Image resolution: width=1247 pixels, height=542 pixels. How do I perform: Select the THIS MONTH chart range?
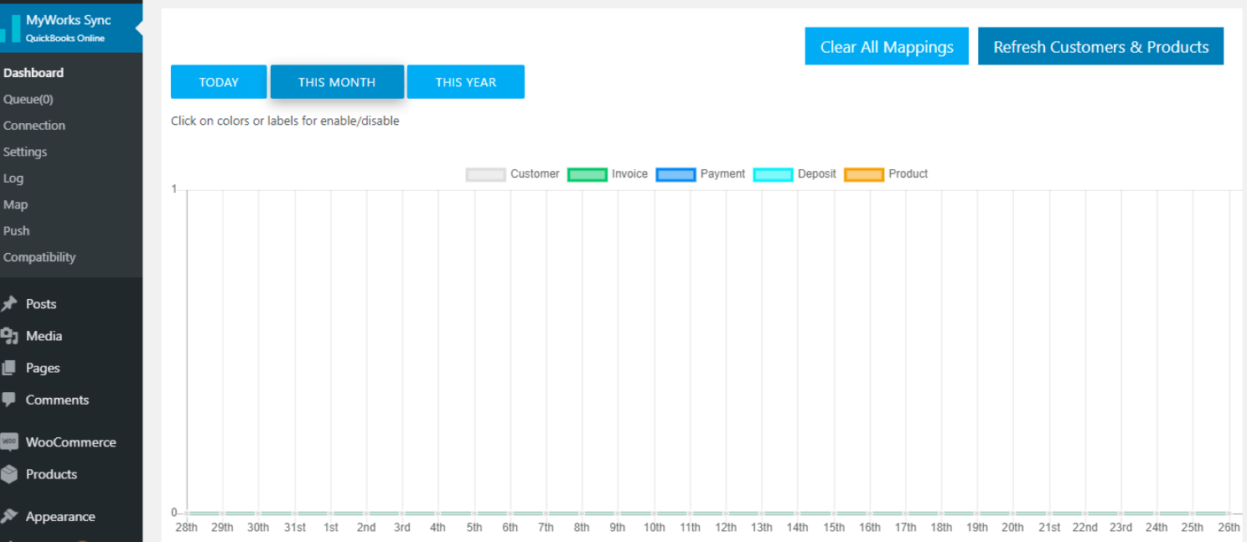click(337, 82)
